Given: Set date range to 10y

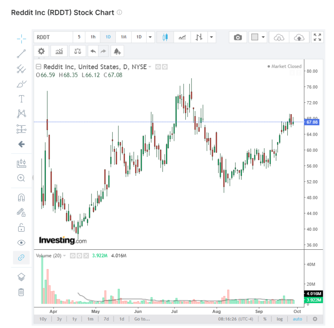Looking at the screenshot, I should coord(43,319).
